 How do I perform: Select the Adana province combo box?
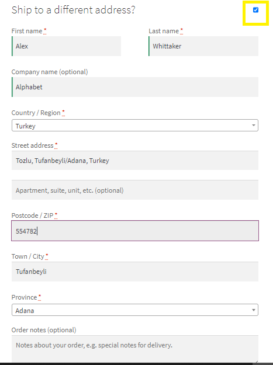pyautogui.click(x=135, y=310)
